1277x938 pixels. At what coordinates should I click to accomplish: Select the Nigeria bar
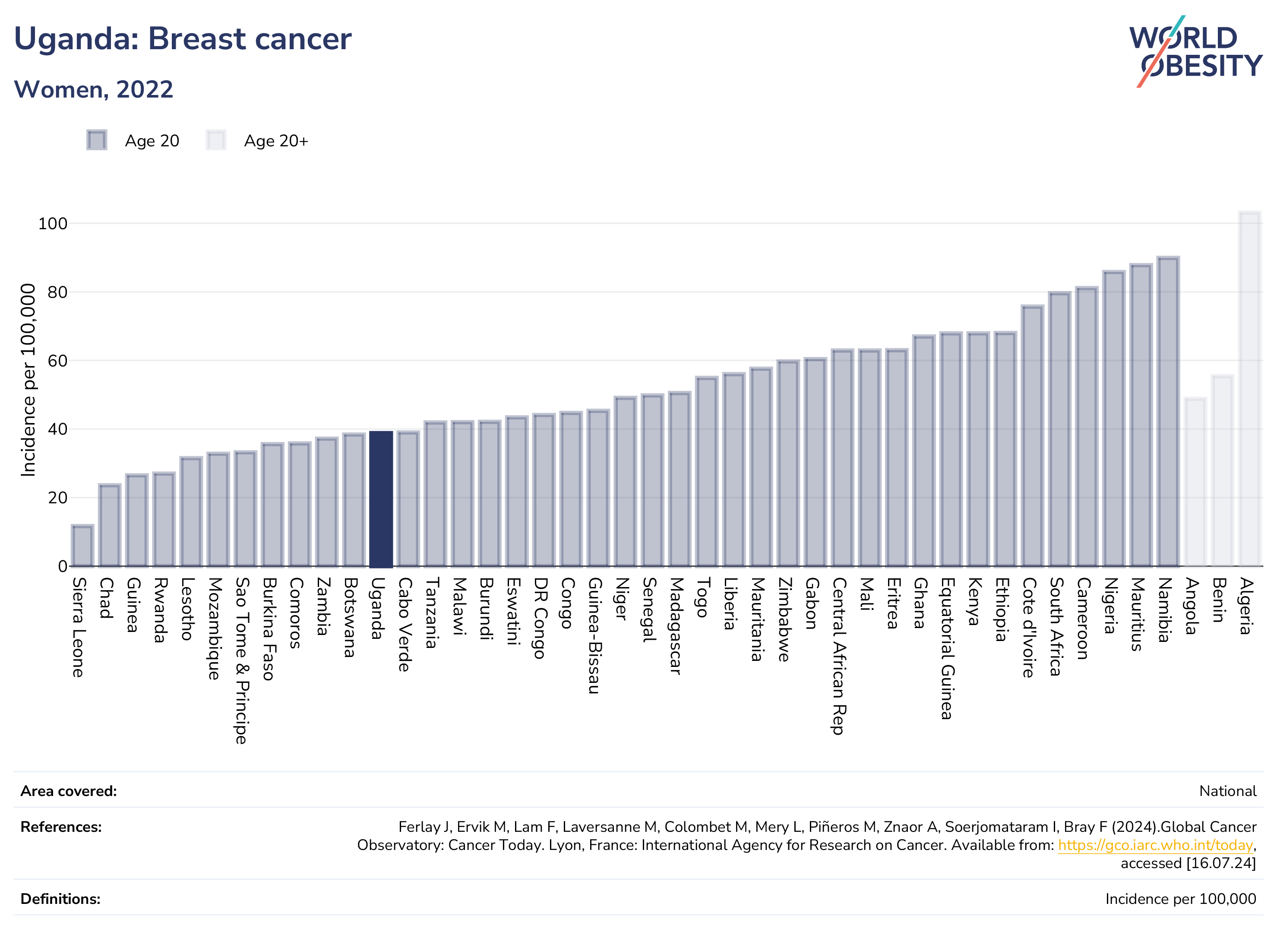[x=1113, y=418]
